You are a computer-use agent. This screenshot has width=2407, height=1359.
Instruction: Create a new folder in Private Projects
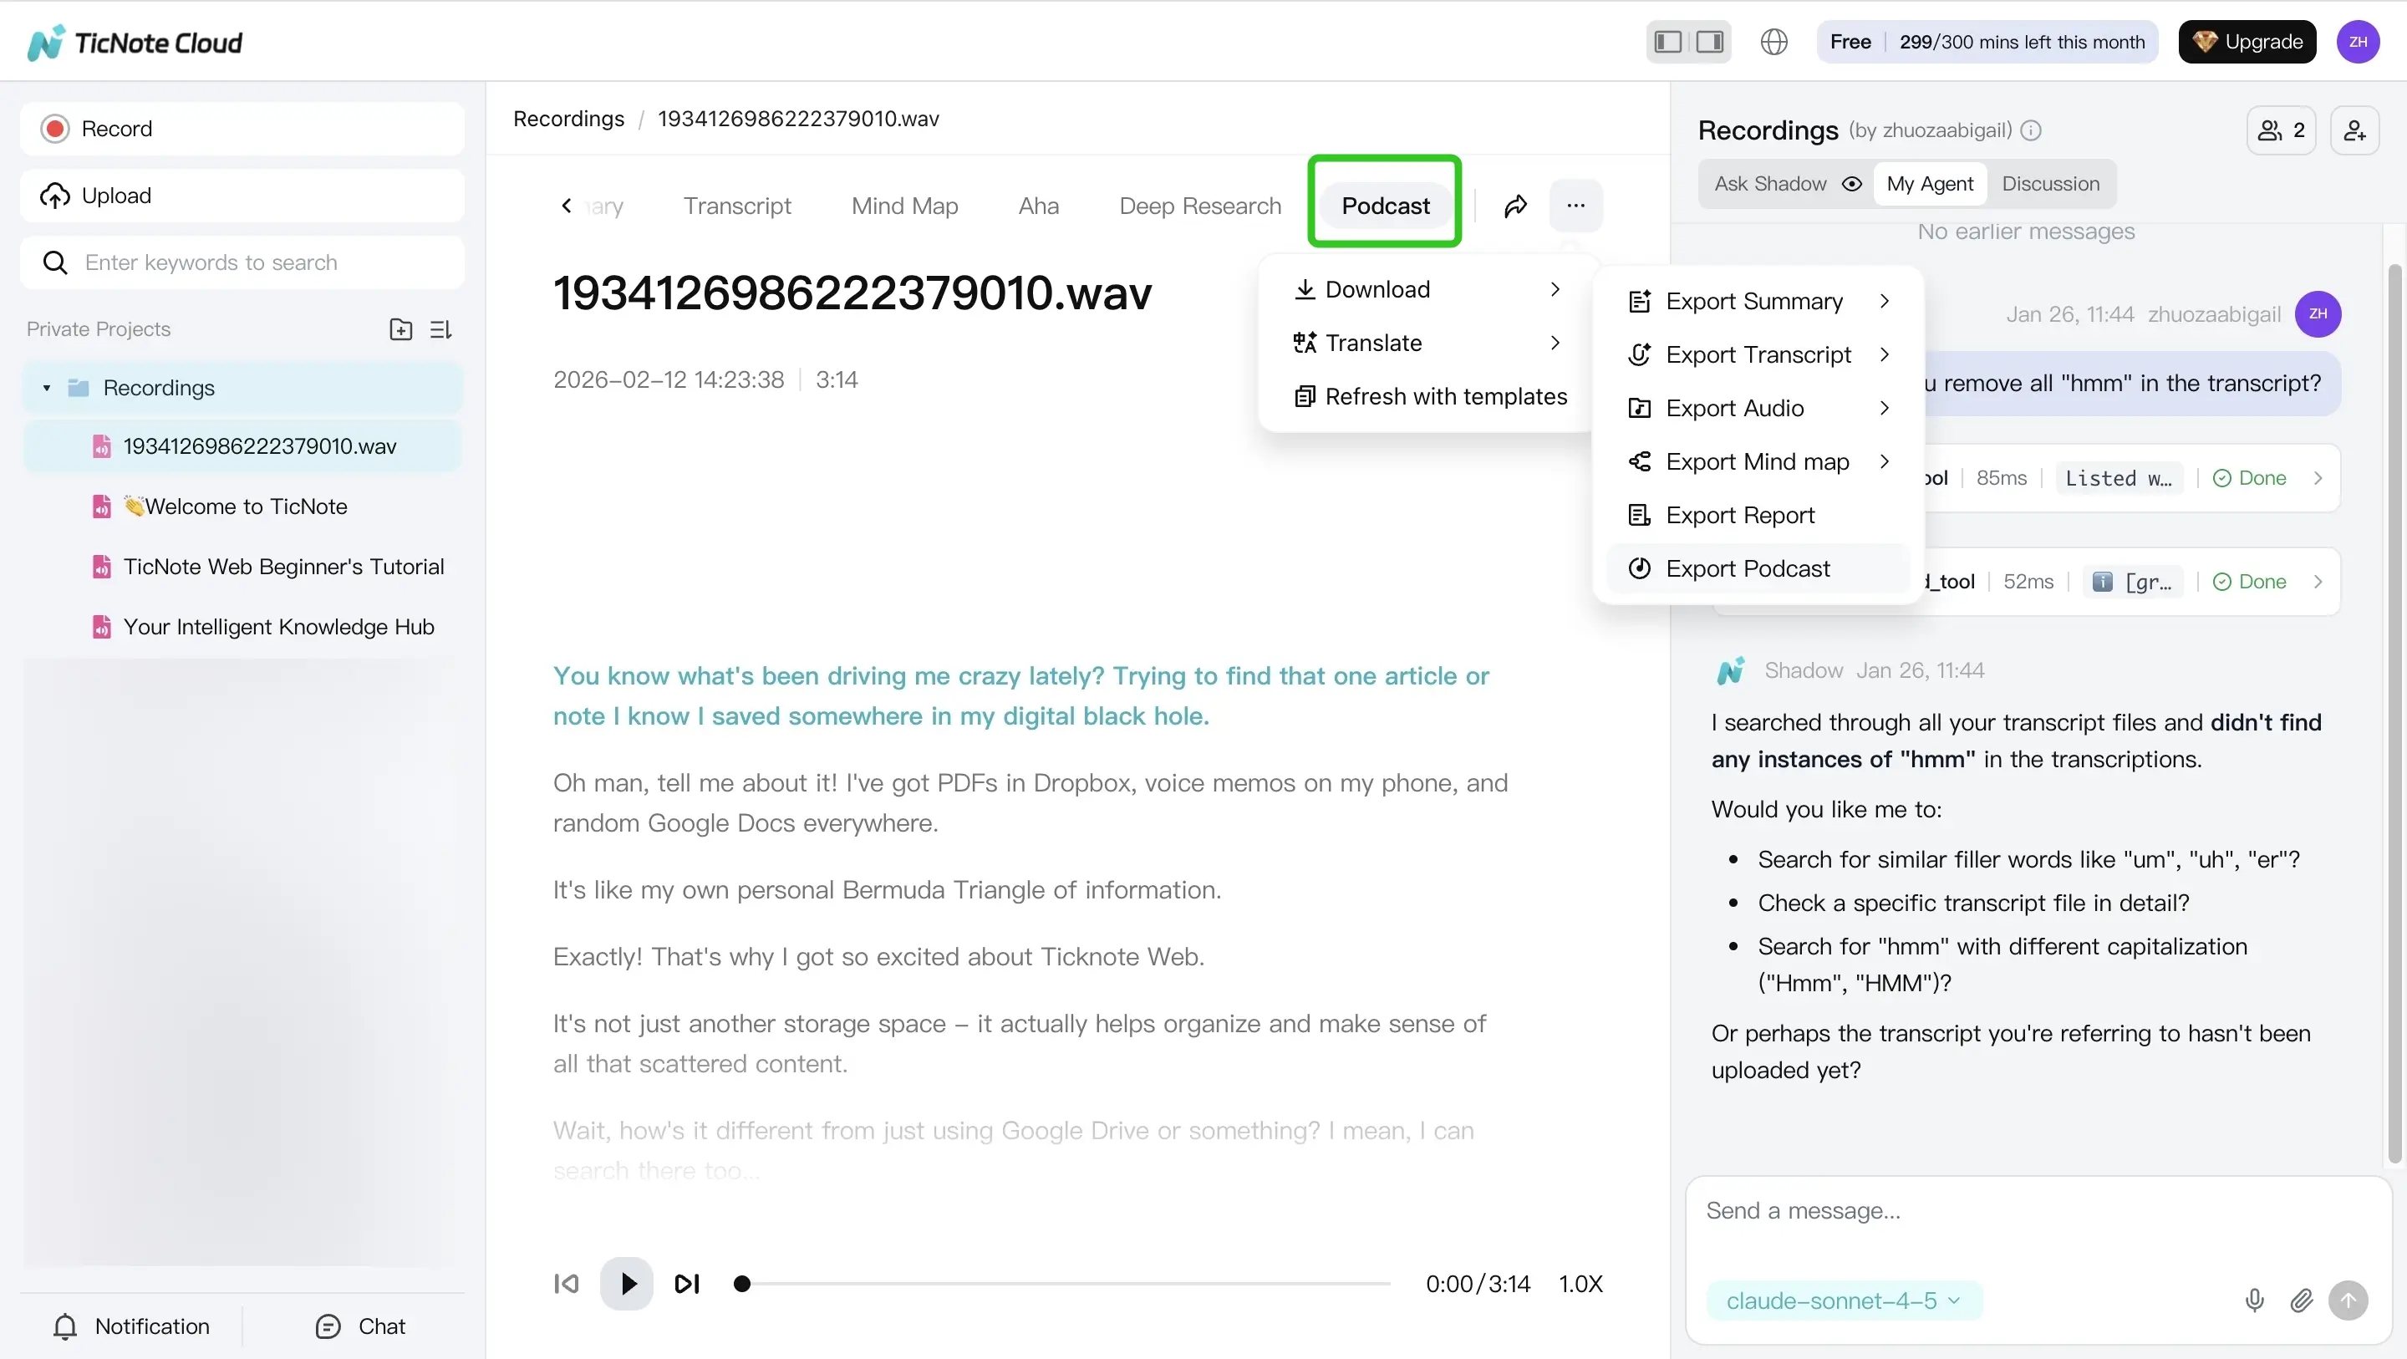point(400,329)
